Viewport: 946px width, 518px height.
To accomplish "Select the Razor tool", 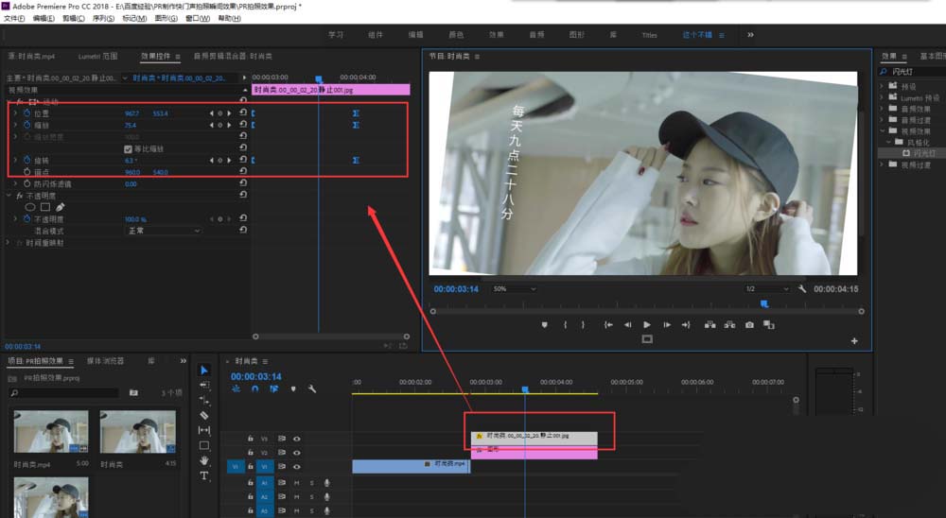I will [x=204, y=415].
